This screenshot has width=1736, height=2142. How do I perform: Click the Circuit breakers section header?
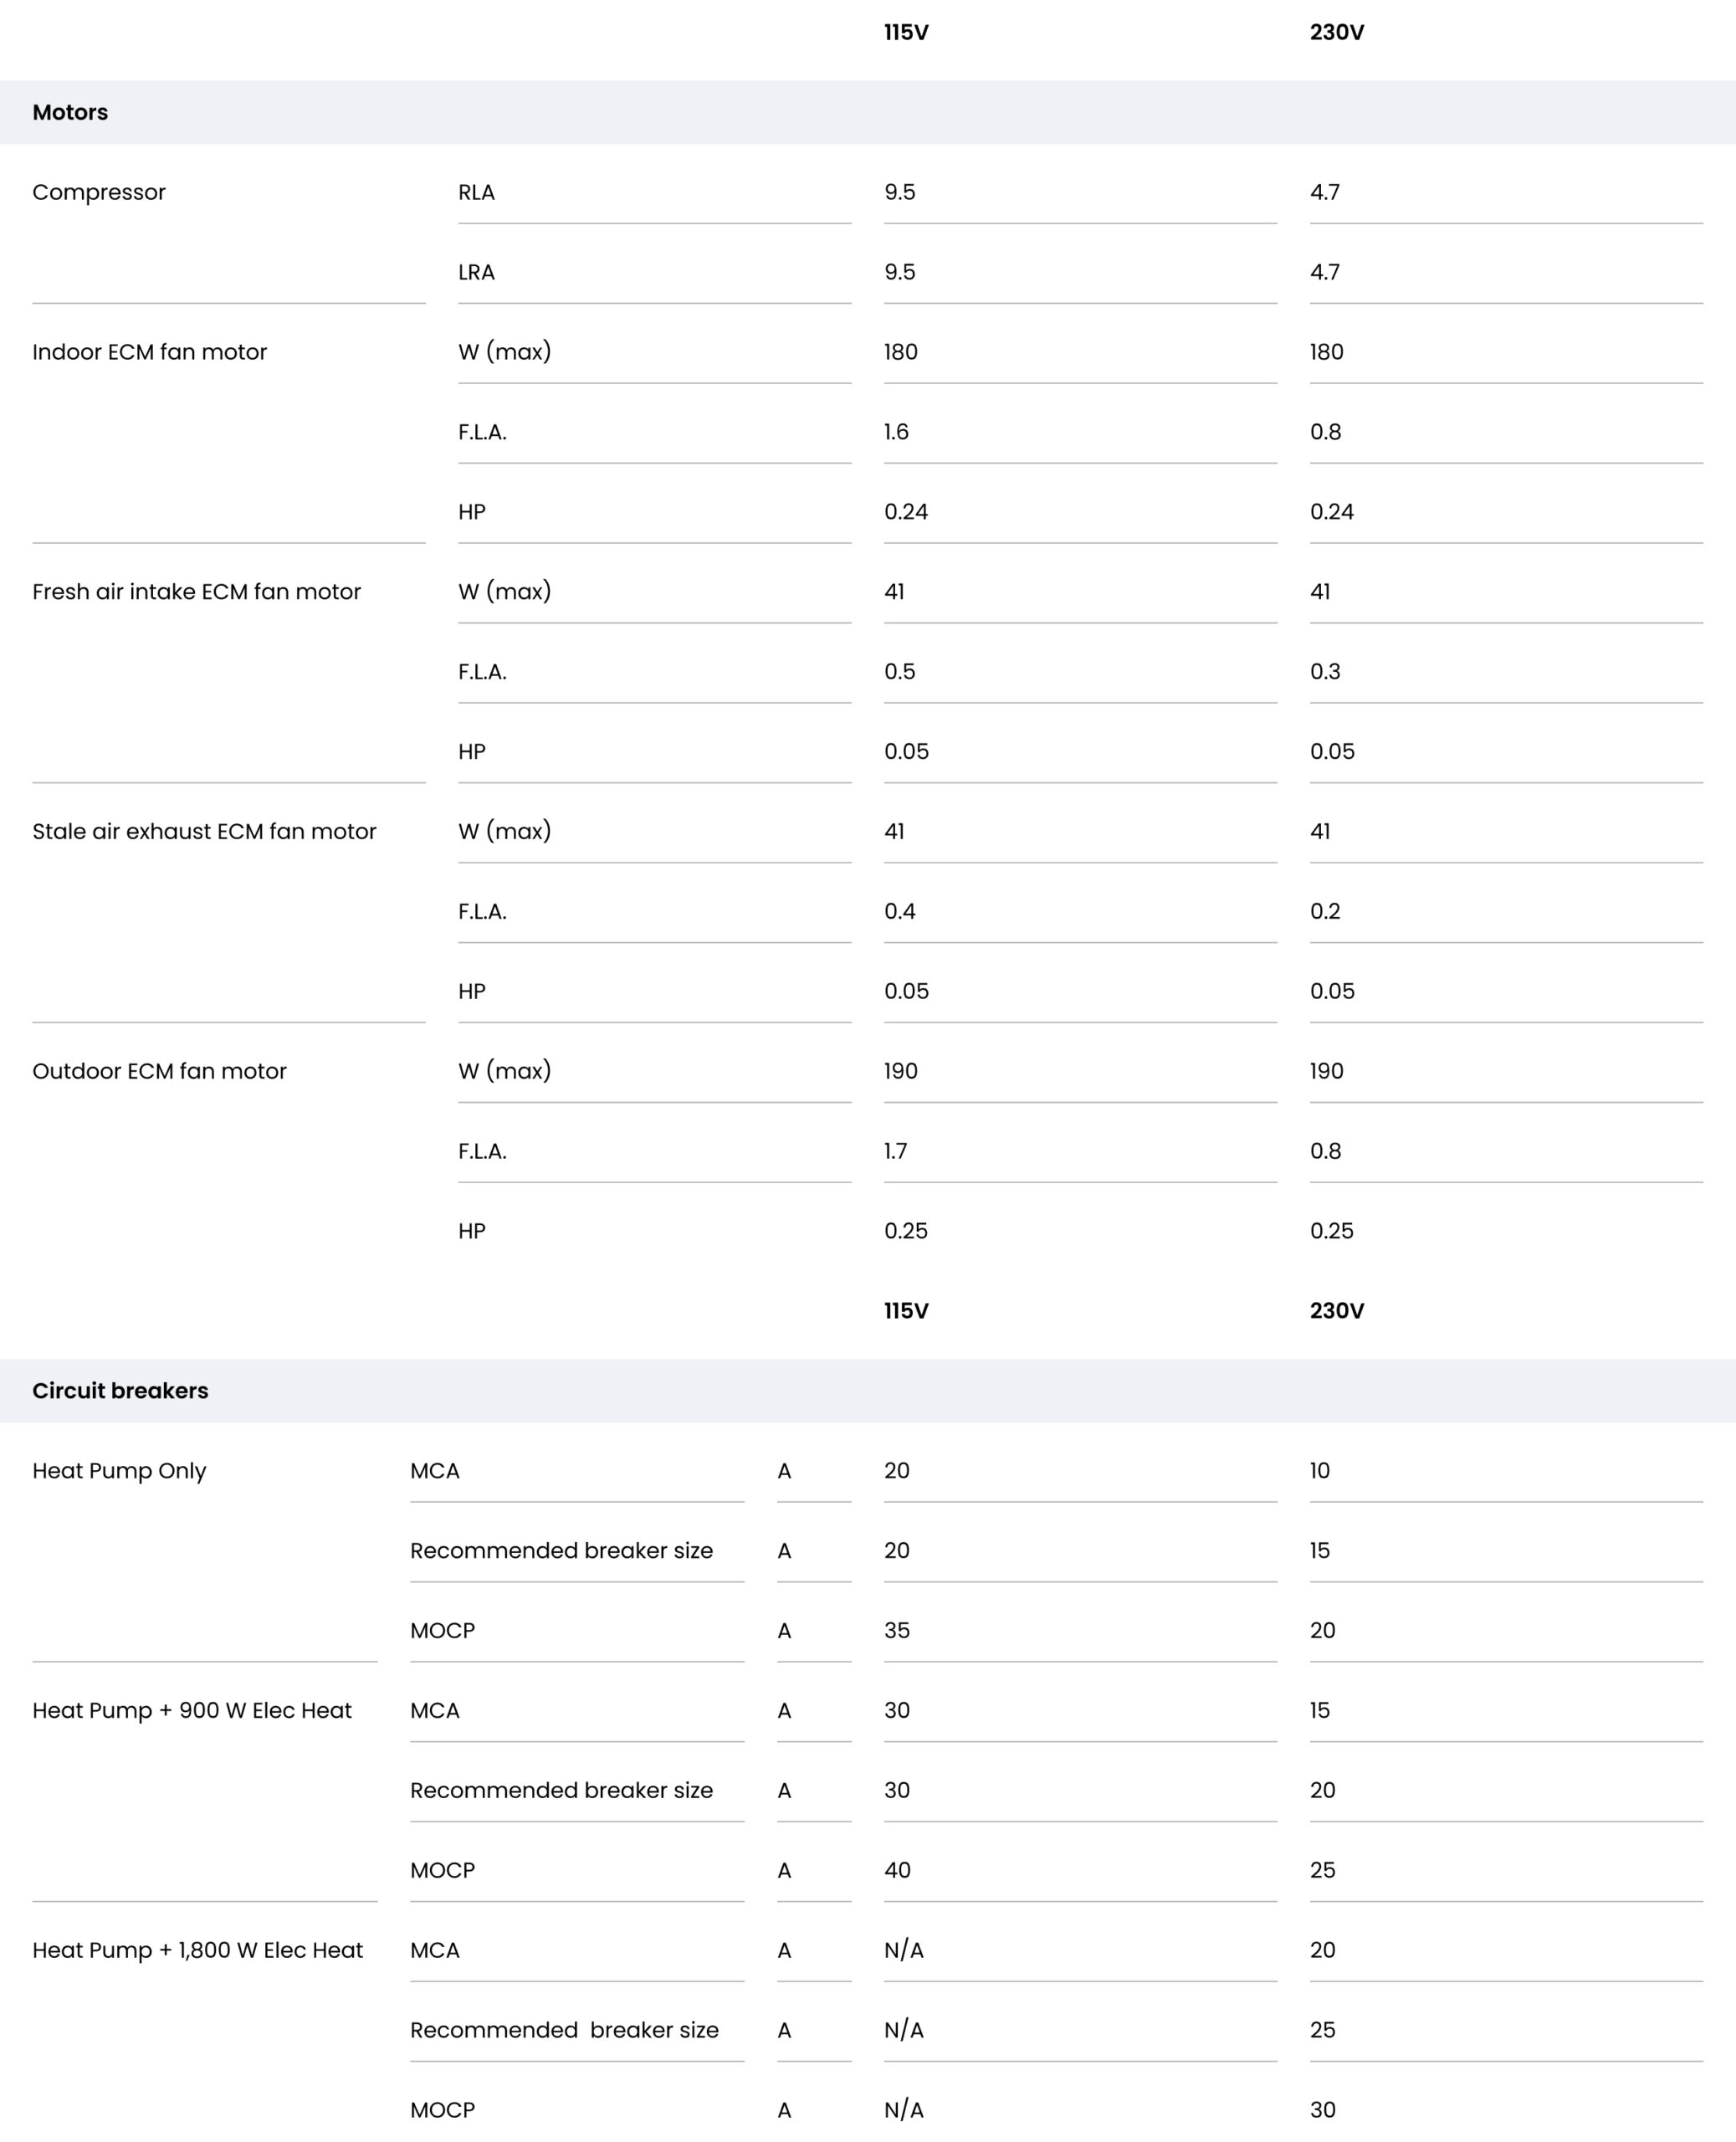120,1390
